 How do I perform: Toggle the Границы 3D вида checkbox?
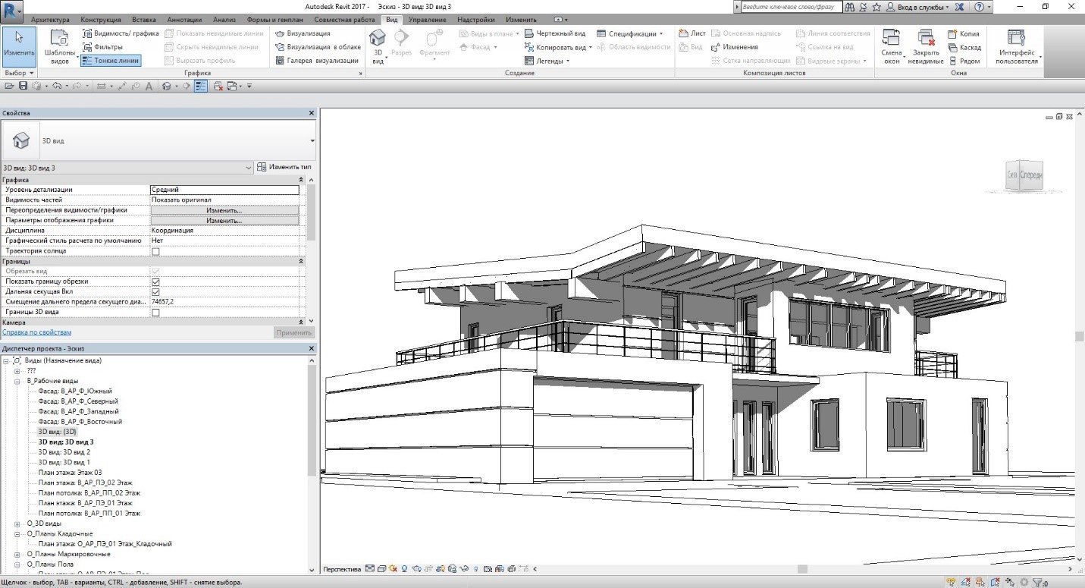[x=155, y=313]
